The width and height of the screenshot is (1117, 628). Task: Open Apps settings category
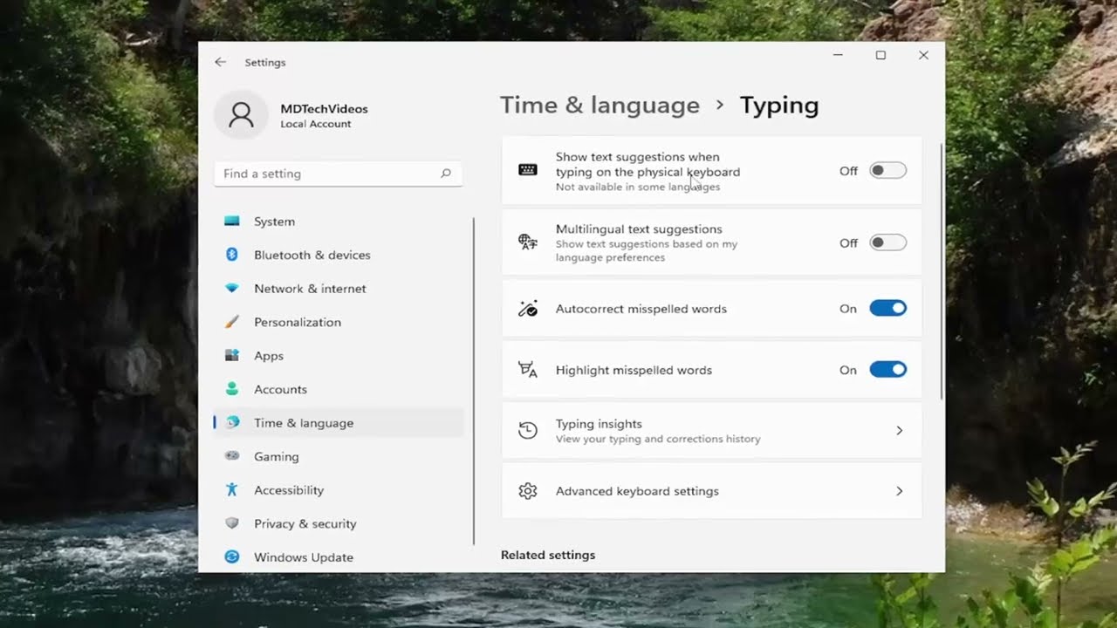pyautogui.click(x=268, y=356)
